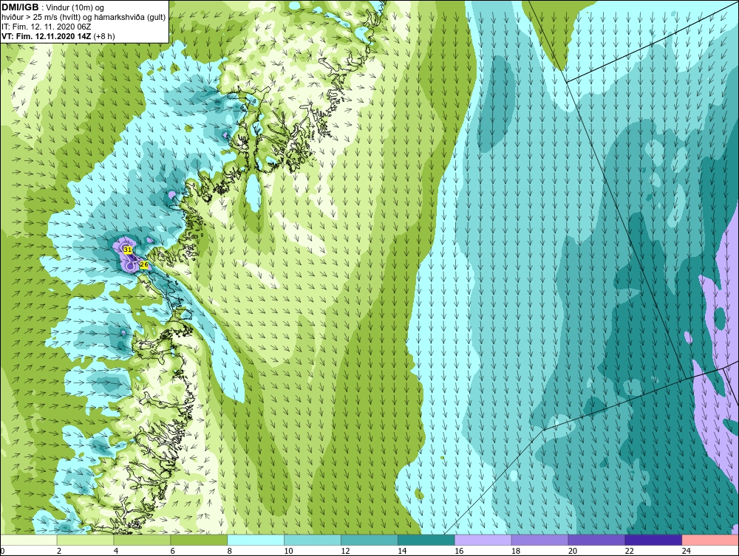Click scale label 12 on the legend
Viewport: 739px width, 556px height.
click(345, 551)
